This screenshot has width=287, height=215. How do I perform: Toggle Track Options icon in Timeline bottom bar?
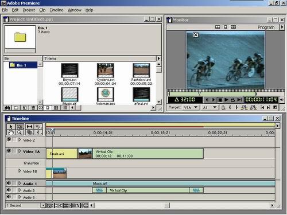tap(51, 205)
